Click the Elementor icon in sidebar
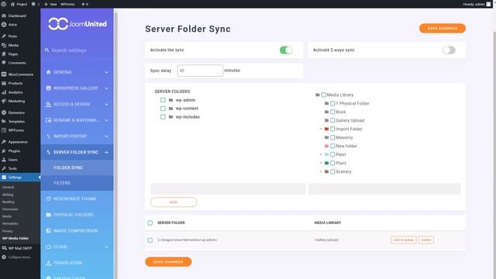496x279 pixels. coord(4,112)
